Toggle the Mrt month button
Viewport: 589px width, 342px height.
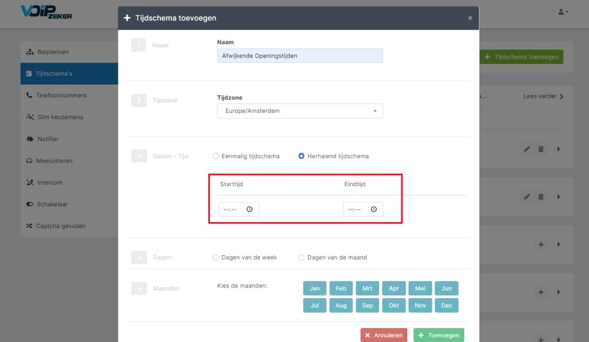pos(368,288)
